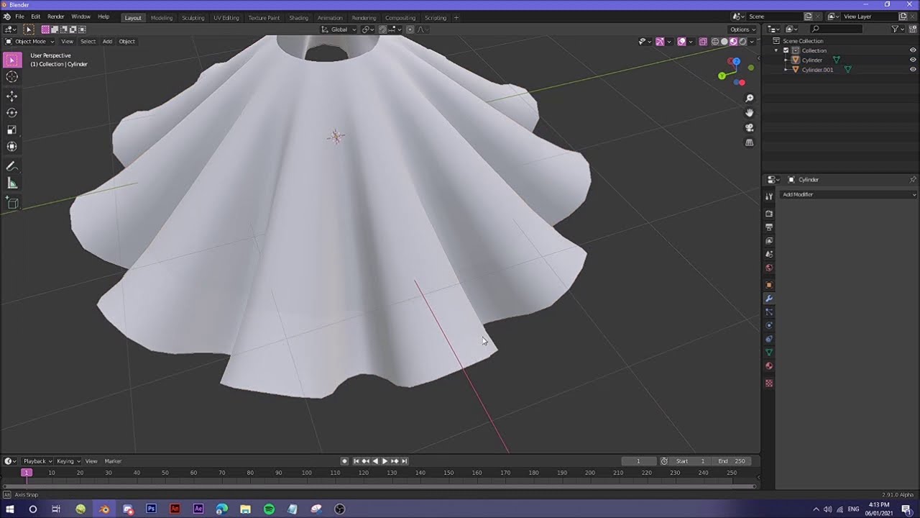This screenshot has width=920, height=518.
Task: Click the zoom magnifier viewport icon
Action: pyautogui.click(x=749, y=98)
